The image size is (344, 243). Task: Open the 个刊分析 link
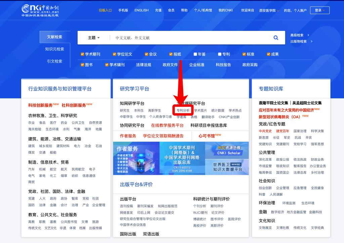pyautogui.click(x=200, y=206)
